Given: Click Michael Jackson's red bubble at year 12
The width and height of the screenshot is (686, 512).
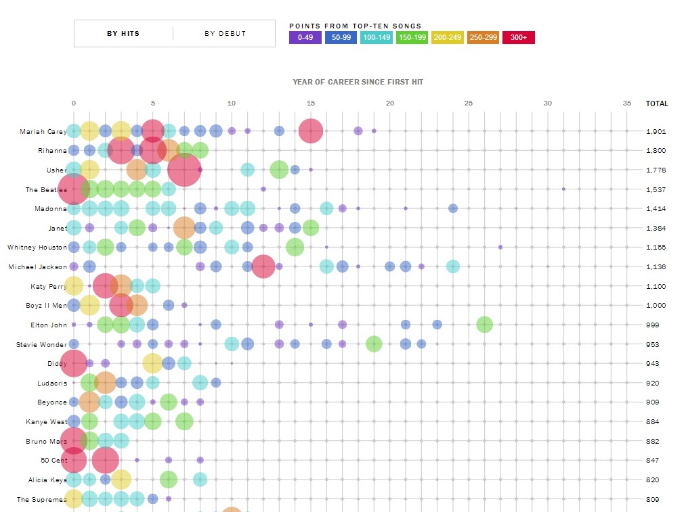Looking at the screenshot, I should (x=263, y=266).
